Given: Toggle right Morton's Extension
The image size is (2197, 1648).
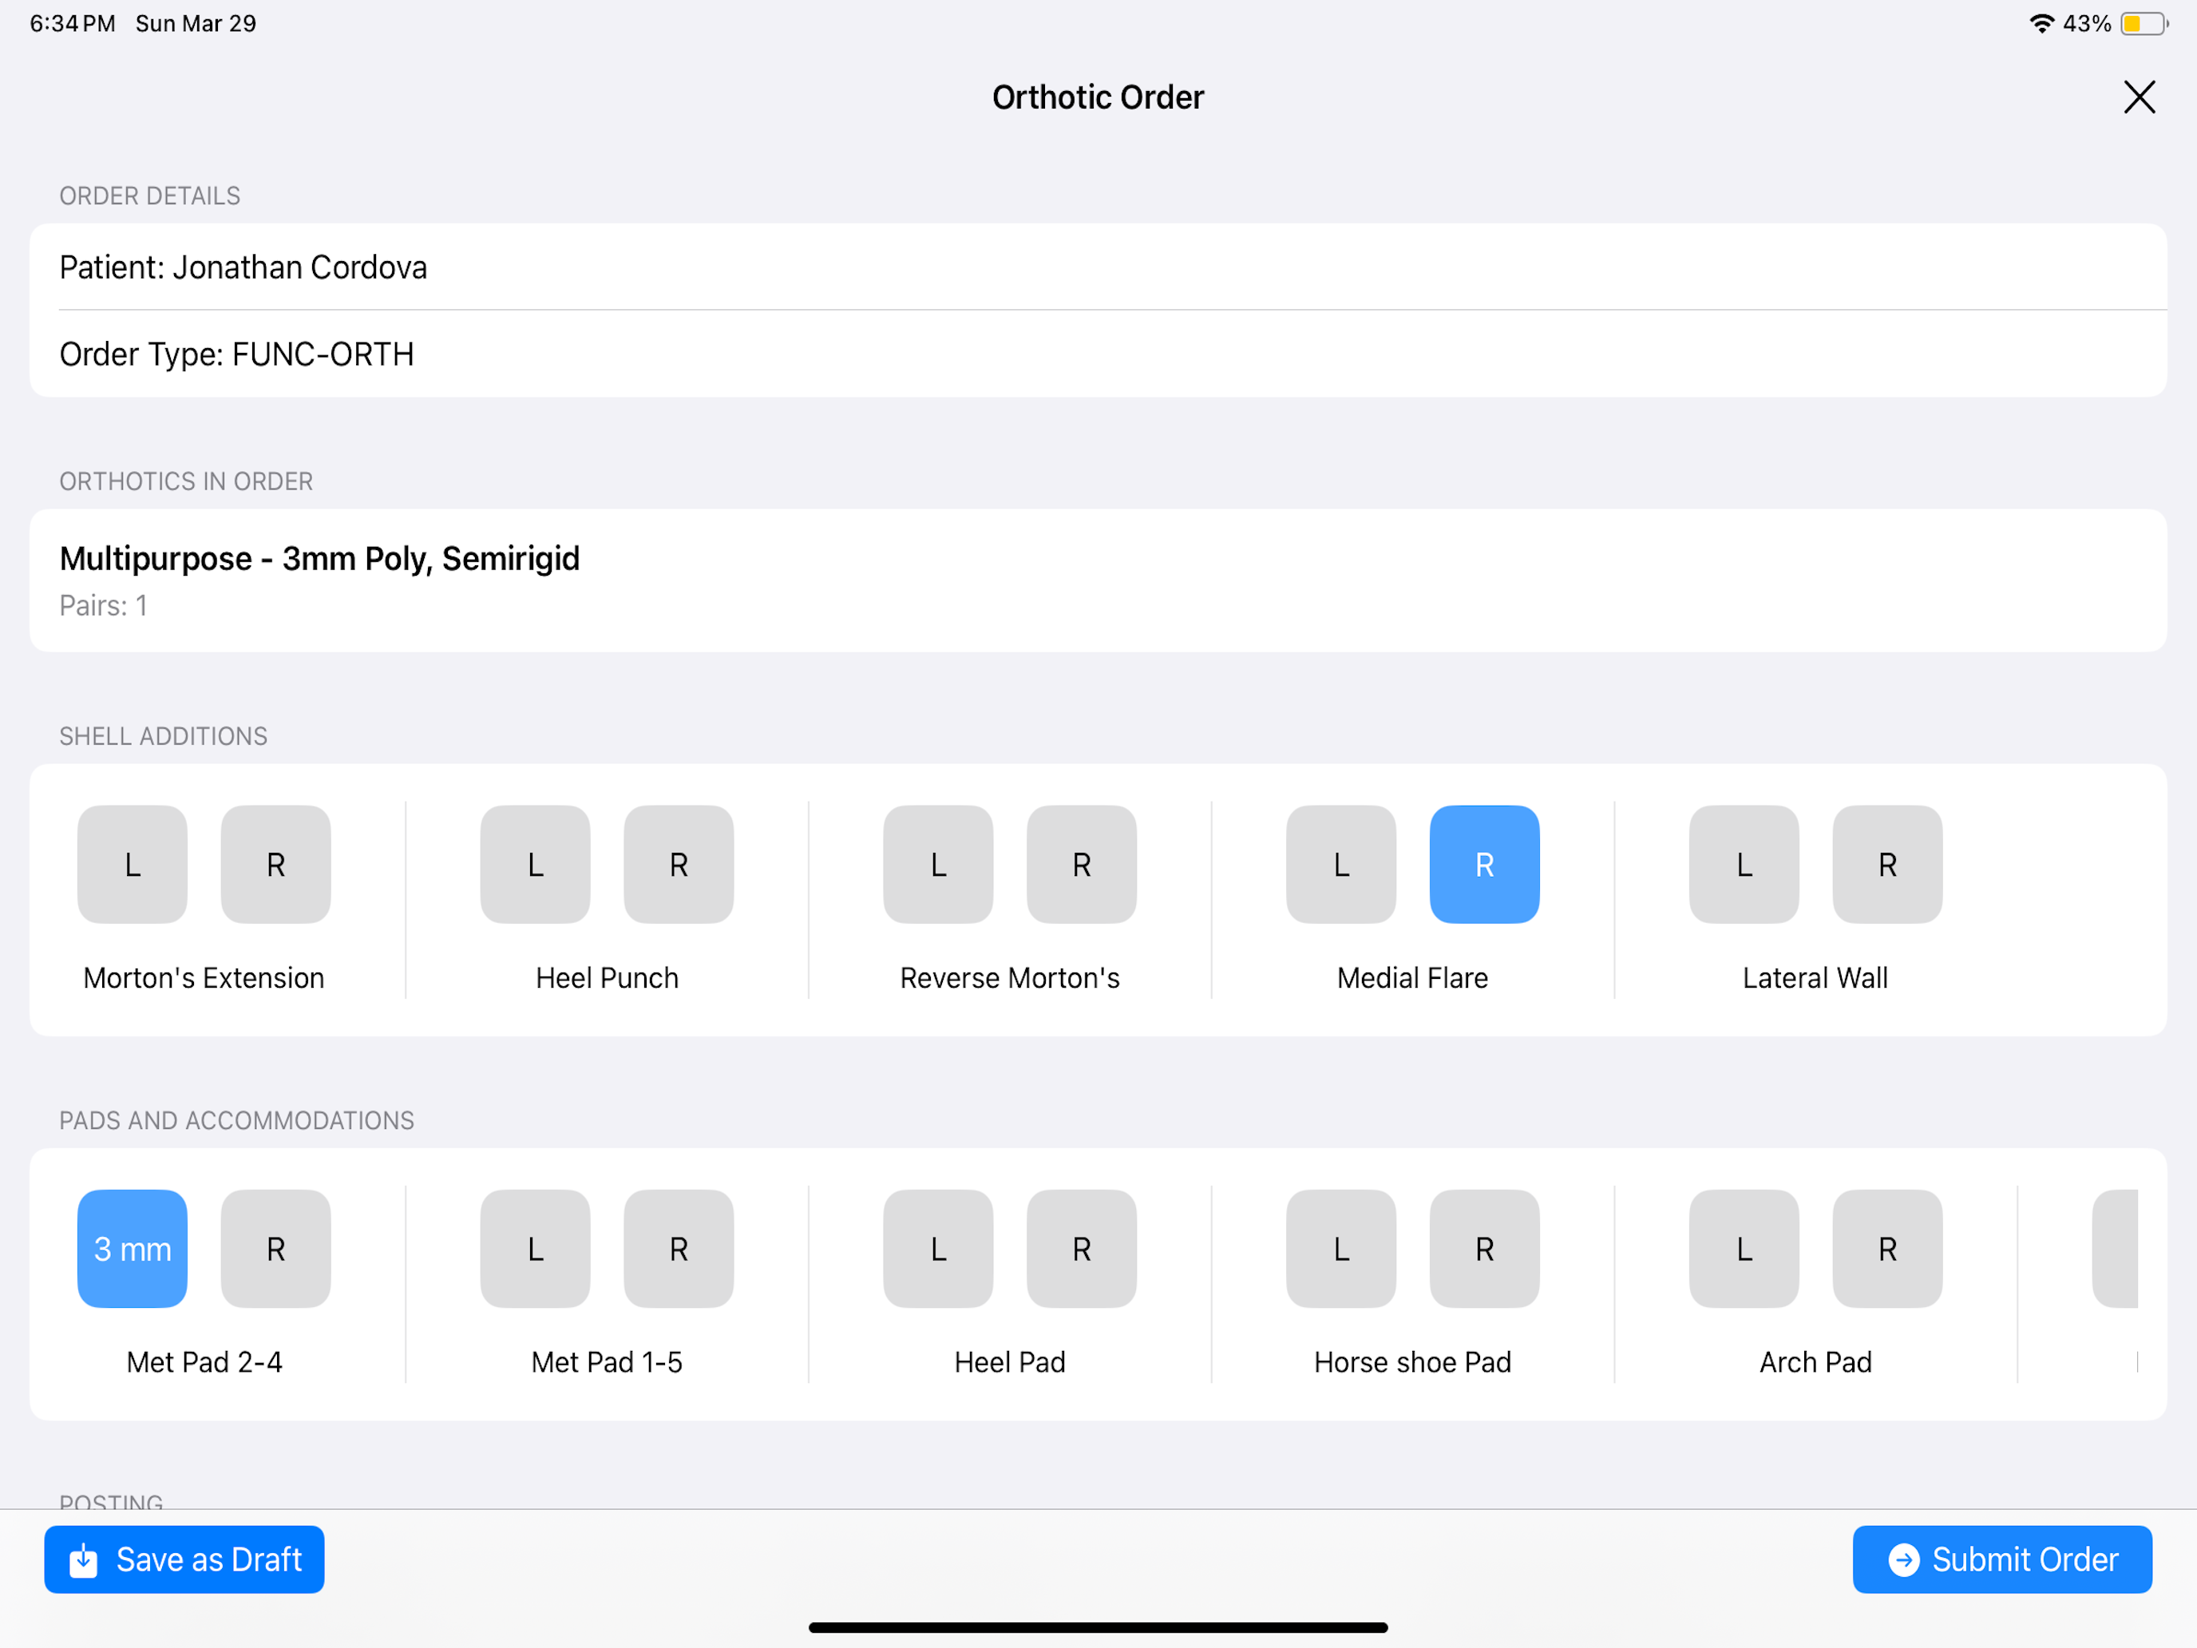Looking at the screenshot, I should [276, 864].
